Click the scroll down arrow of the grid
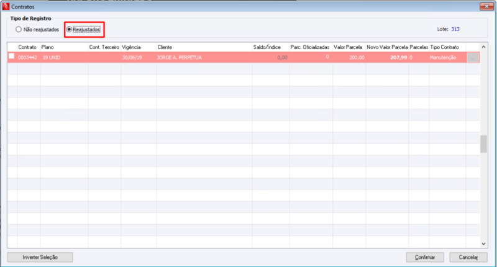 coord(483,243)
